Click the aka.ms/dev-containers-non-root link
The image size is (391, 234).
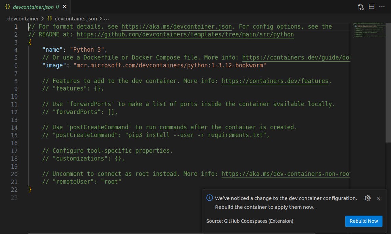point(286,174)
